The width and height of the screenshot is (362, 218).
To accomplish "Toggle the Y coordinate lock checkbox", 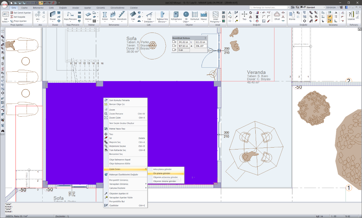I will (x=174, y=46).
